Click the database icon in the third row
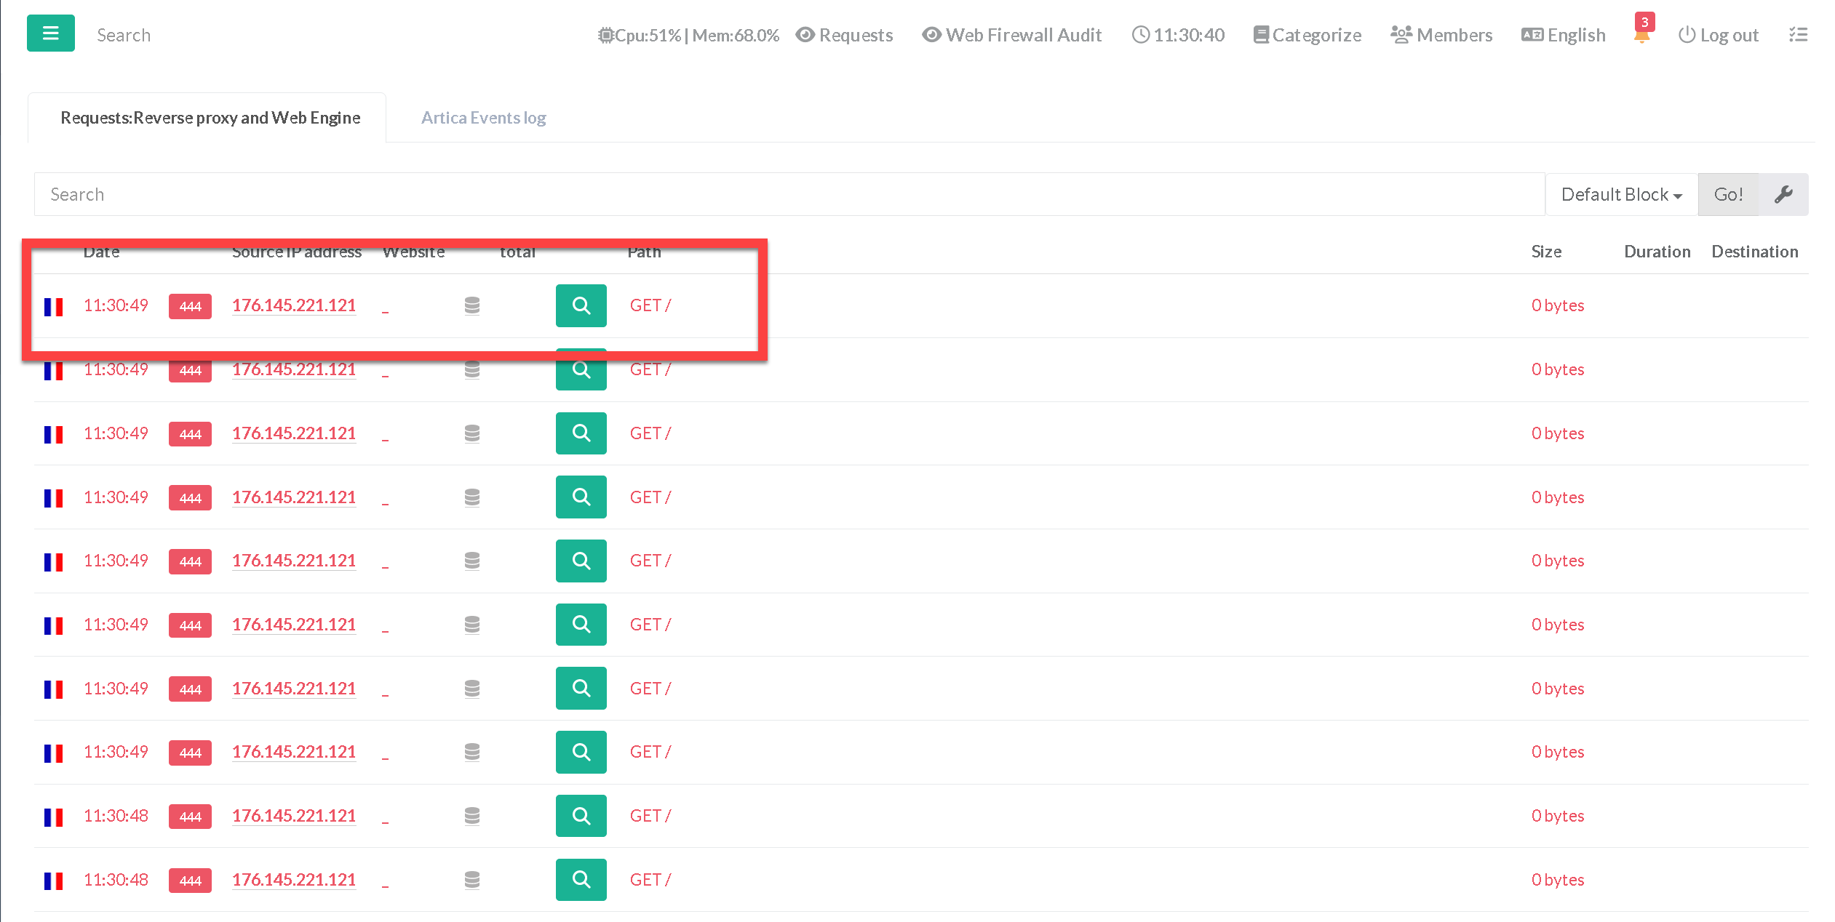The height and width of the screenshot is (922, 1835). (472, 433)
